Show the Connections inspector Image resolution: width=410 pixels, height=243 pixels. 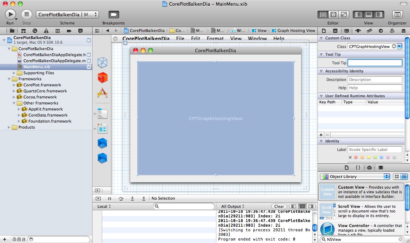tap(381, 31)
